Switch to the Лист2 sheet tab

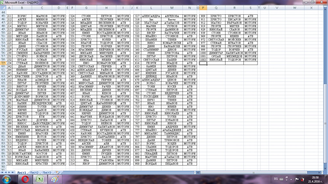tap(34, 172)
